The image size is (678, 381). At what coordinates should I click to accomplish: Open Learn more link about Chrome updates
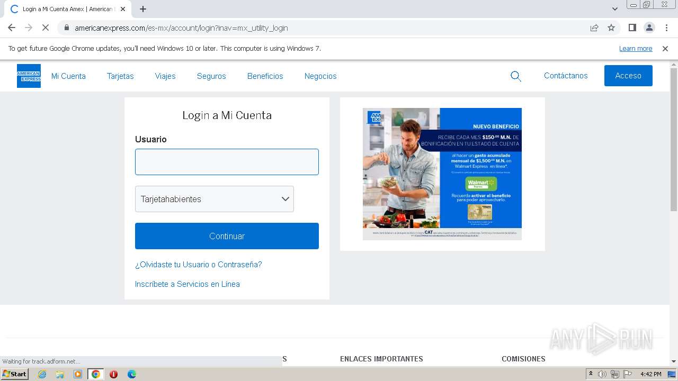point(636,48)
